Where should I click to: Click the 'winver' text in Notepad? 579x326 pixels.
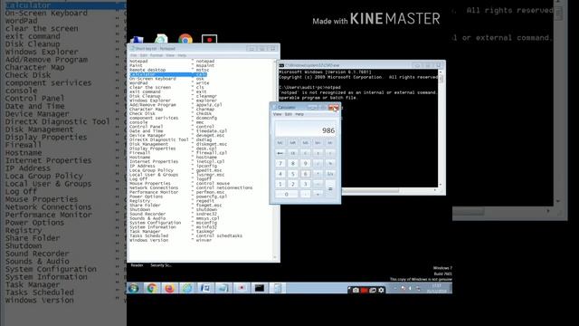(204, 240)
